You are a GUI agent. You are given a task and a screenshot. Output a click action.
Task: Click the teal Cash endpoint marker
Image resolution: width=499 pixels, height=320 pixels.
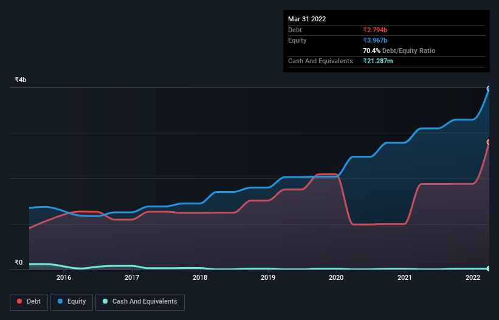[489, 268]
